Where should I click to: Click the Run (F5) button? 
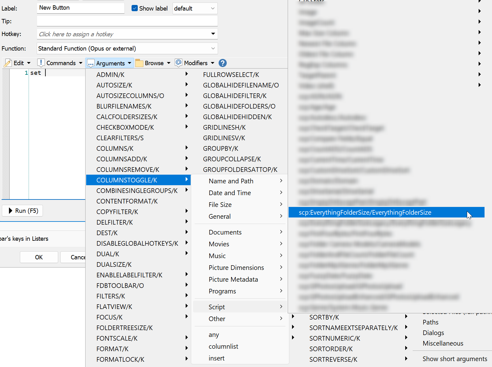coord(22,211)
